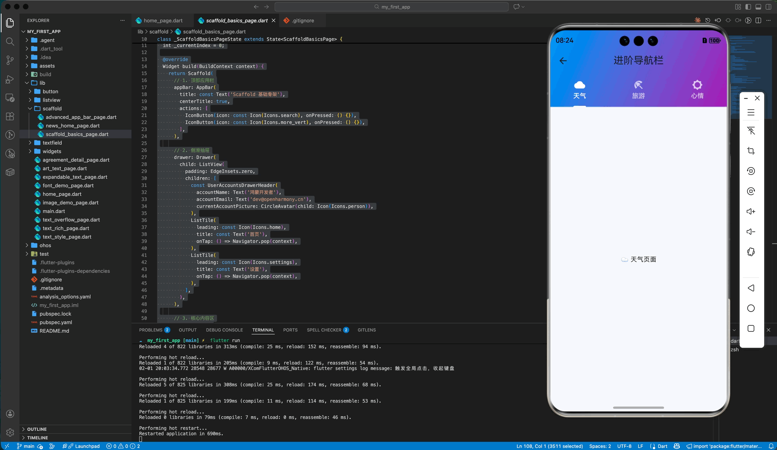Switch to the DEBUG CONSOLE tab
Viewport: 777px width, 450px height.
point(224,330)
